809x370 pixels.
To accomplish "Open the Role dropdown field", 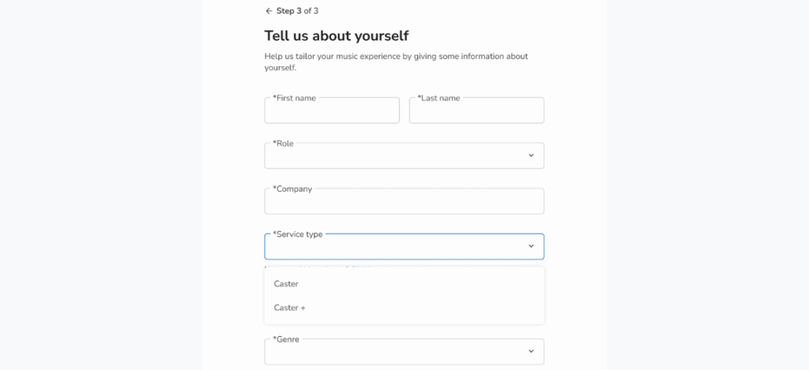I will point(395,156).
